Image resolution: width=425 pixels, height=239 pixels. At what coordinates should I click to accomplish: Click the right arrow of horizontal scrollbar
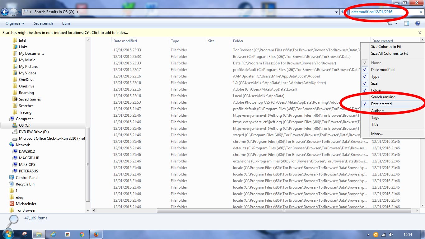point(418,211)
